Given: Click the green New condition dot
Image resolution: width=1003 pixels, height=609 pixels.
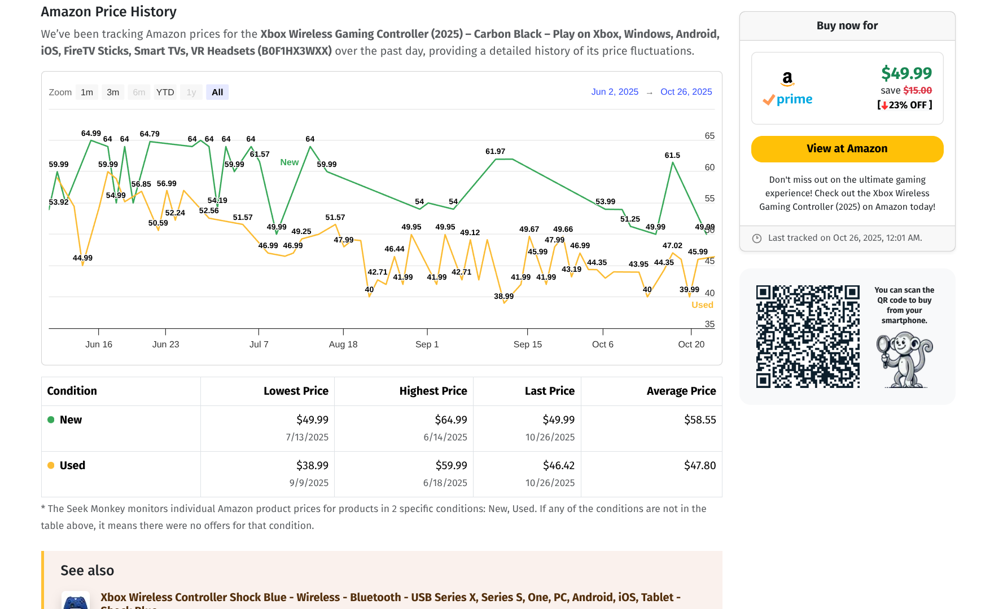Looking at the screenshot, I should (51, 420).
